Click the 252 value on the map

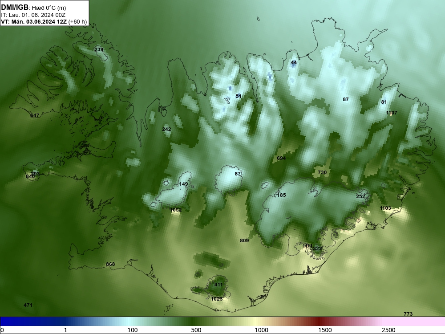click(360, 196)
